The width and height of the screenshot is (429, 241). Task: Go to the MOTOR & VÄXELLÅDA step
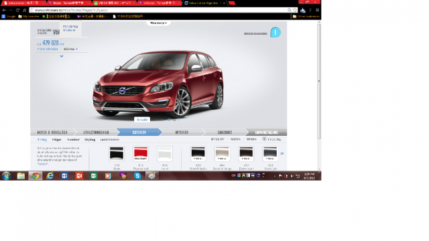[52, 133]
